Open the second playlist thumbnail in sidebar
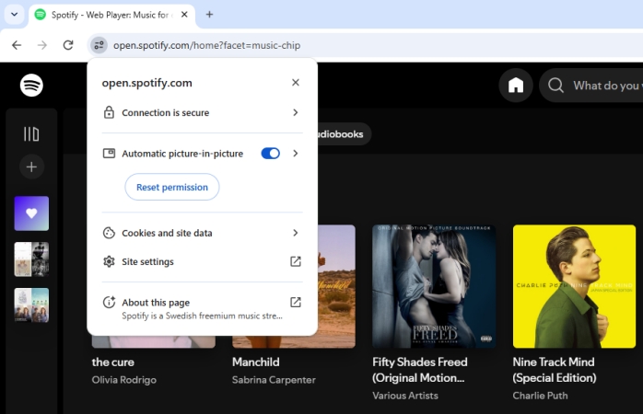This screenshot has height=414, width=643. pos(31,259)
